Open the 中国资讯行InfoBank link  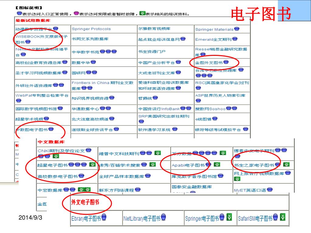(159, 109)
